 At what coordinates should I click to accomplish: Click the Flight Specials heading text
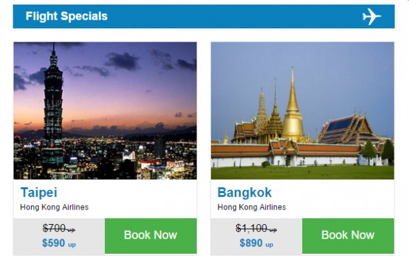[x=67, y=16]
